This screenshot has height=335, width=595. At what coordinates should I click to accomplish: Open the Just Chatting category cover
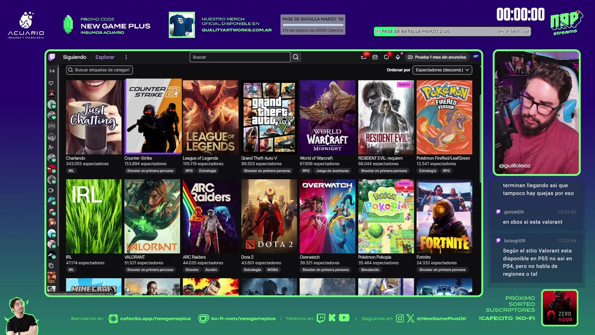click(x=93, y=117)
